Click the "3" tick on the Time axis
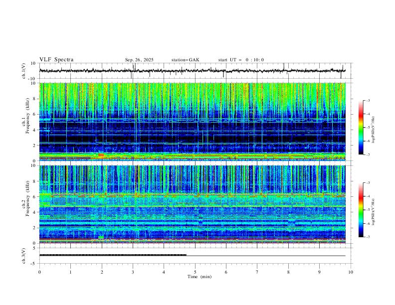The width and height of the screenshot is (395, 305). pos(133,272)
